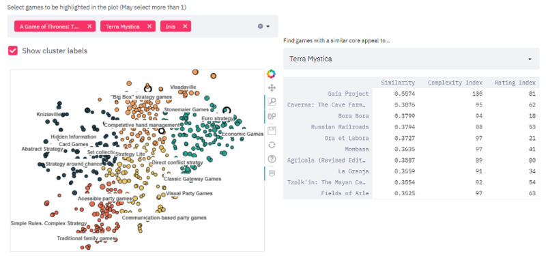Click the Complexity Index column header
The height and width of the screenshot is (256, 546).
[x=455, y=83]
